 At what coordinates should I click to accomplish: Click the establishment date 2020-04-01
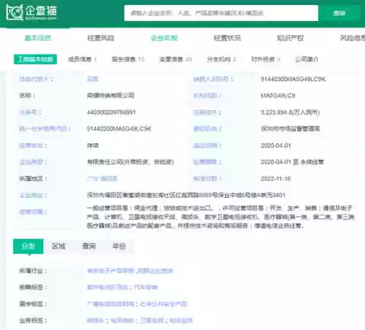pyautogui.click(x=276, y=145)
